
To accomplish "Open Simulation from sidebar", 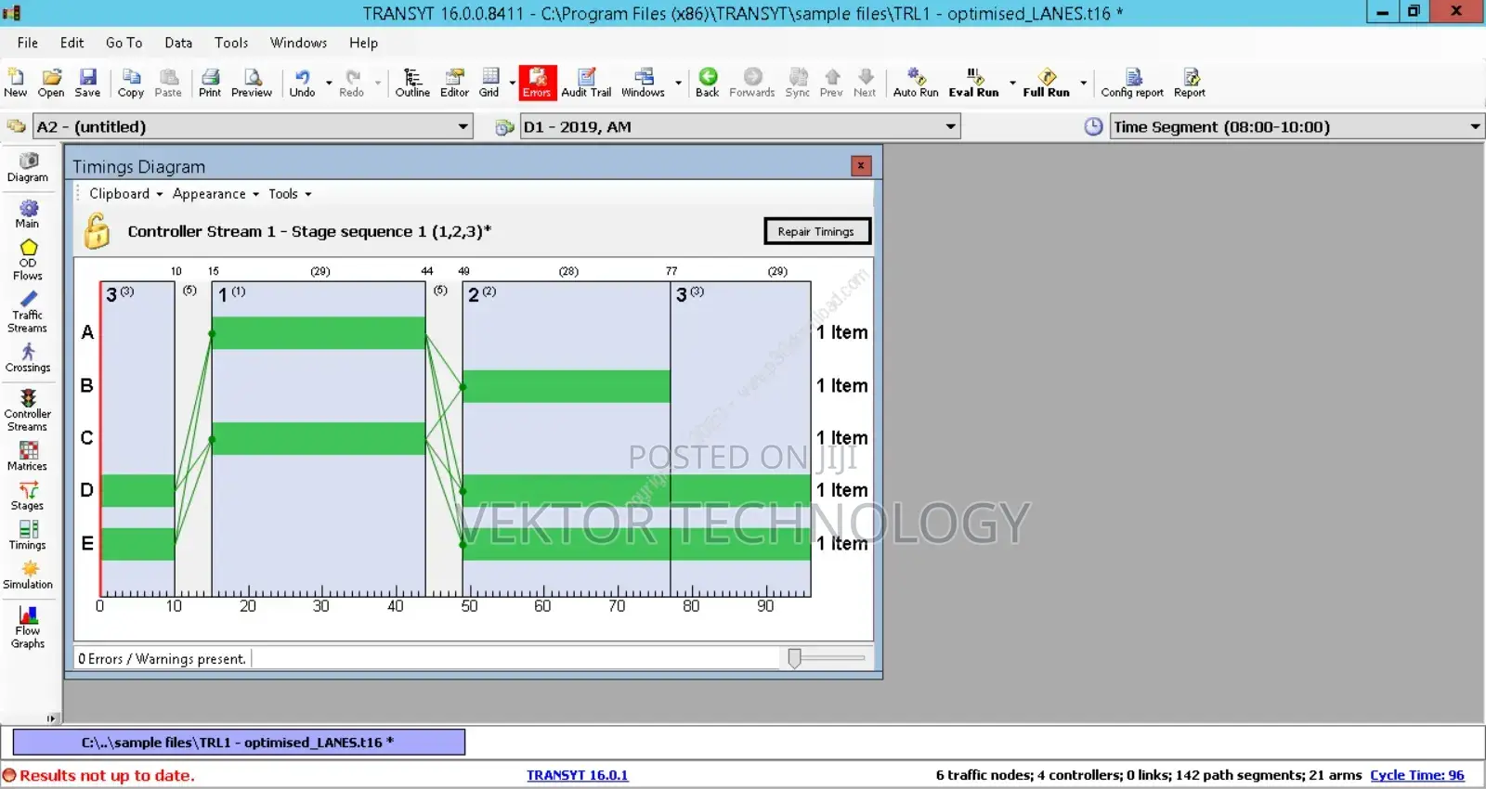I will [28, 576].
